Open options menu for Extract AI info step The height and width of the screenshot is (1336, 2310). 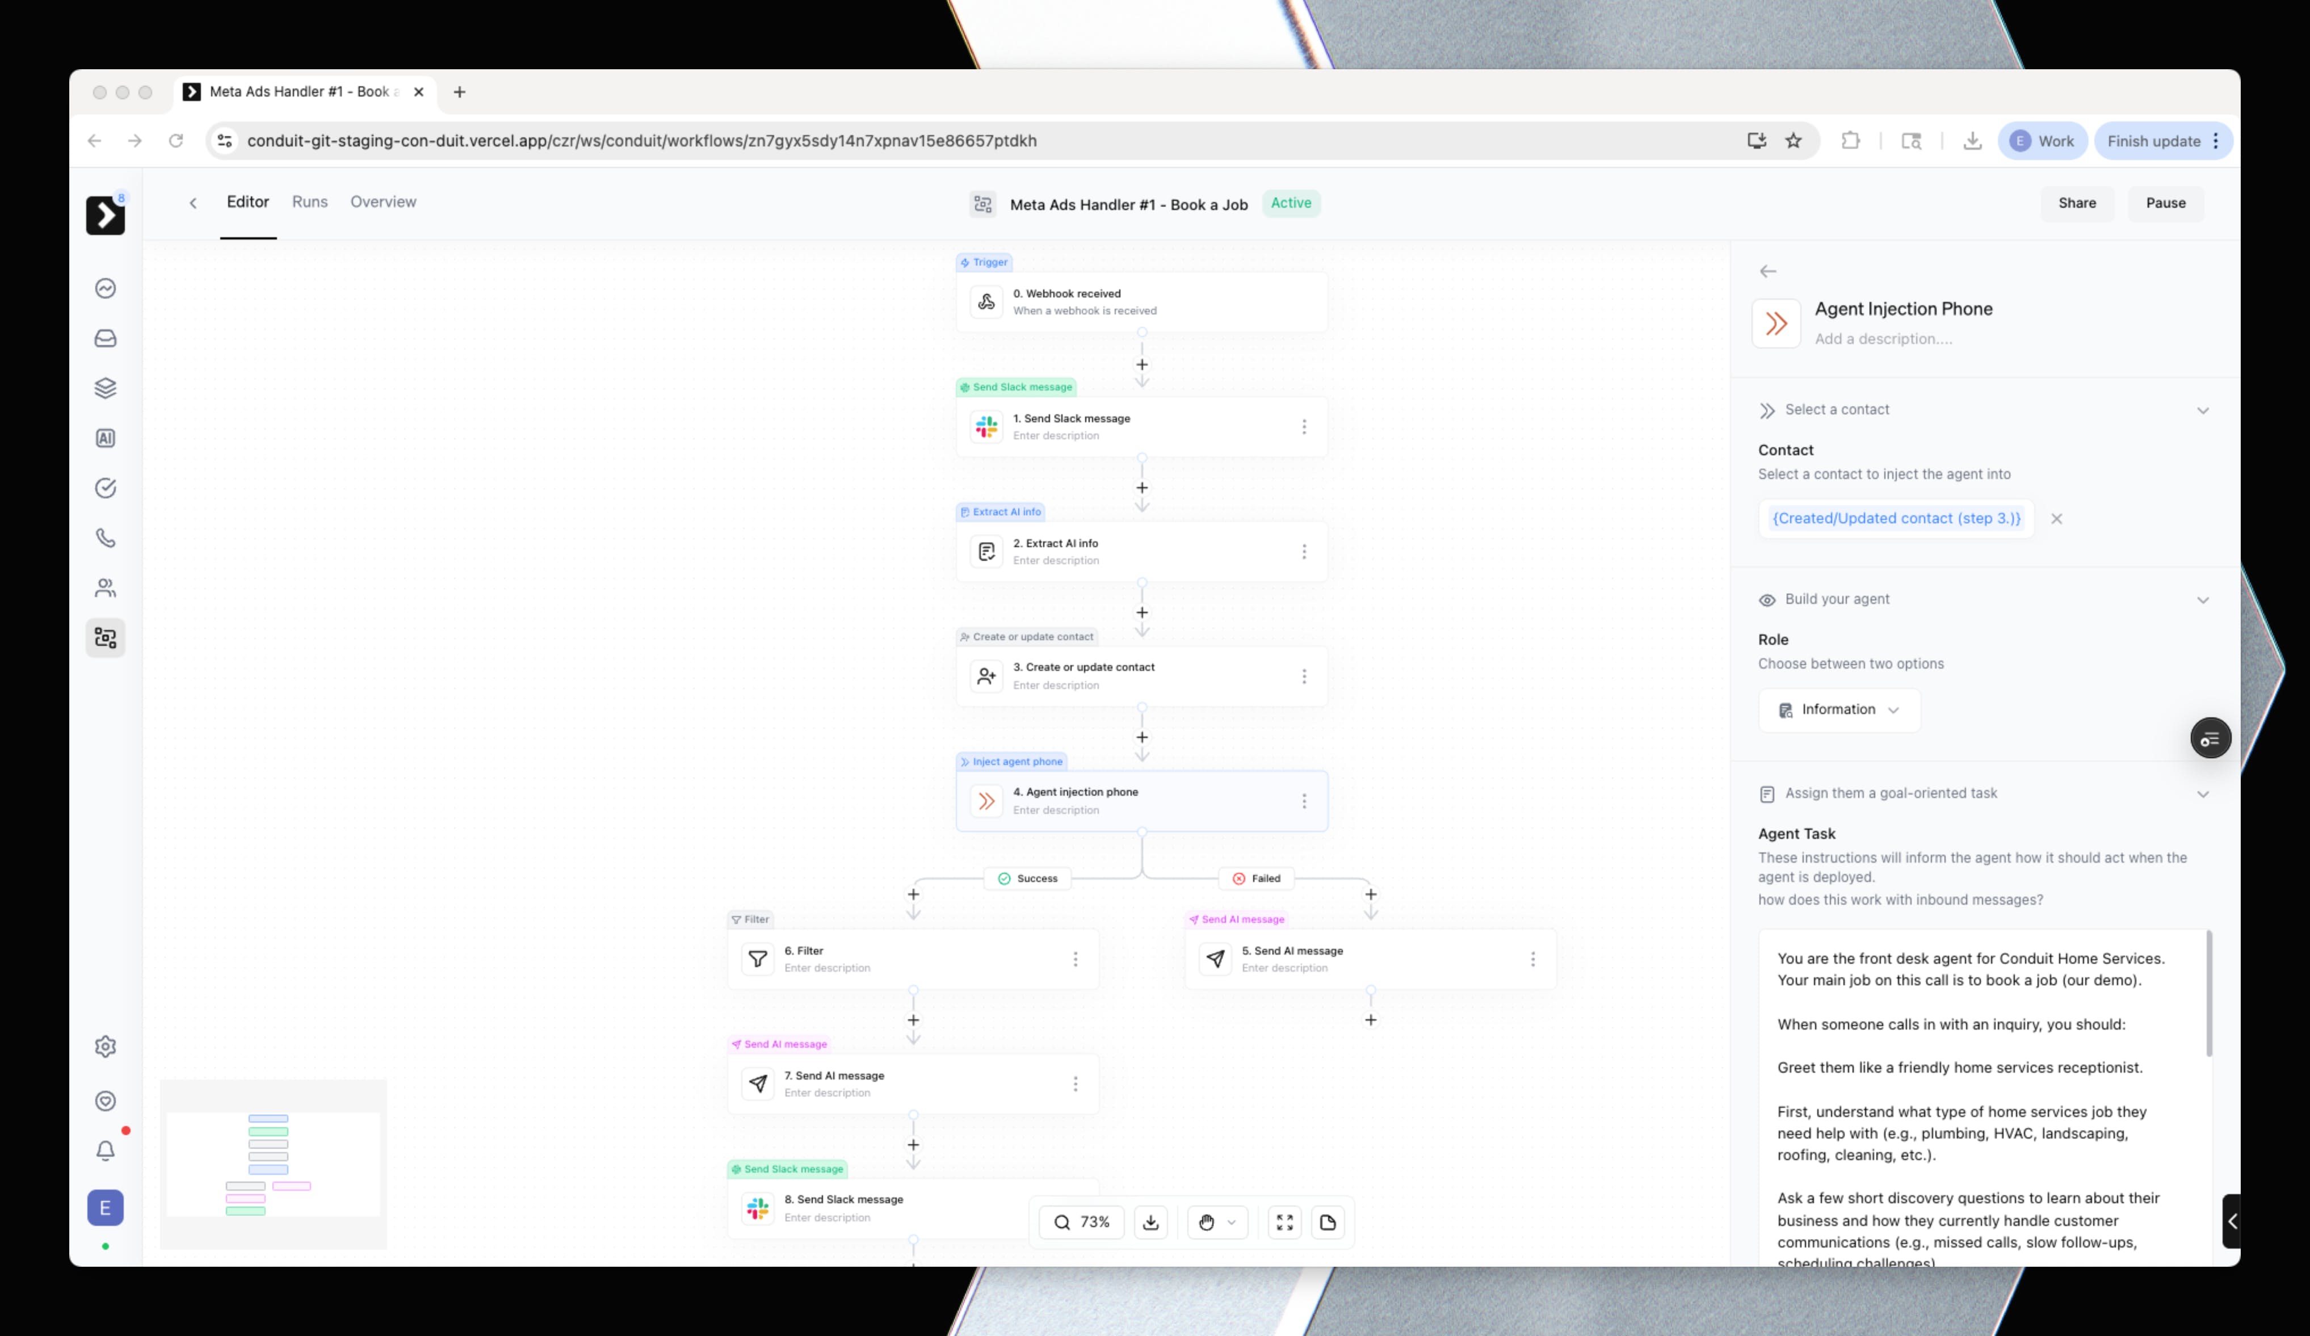(x=1304, y=552)
